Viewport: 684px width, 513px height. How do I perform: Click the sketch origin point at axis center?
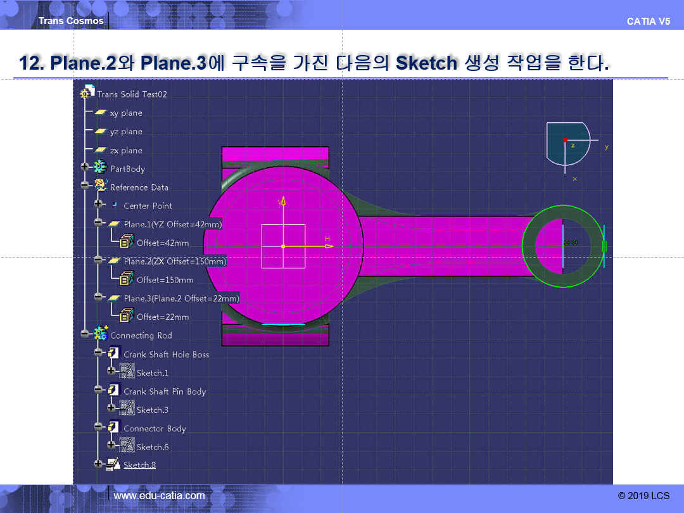[283, 246]
